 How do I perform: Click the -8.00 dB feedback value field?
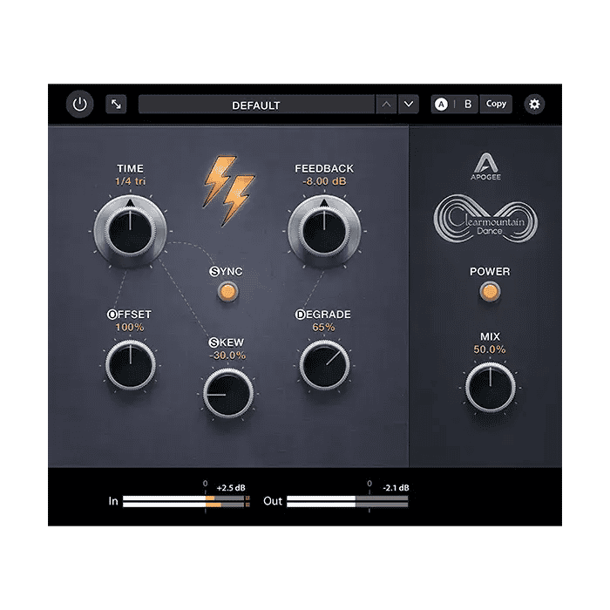tap(324, 181)
